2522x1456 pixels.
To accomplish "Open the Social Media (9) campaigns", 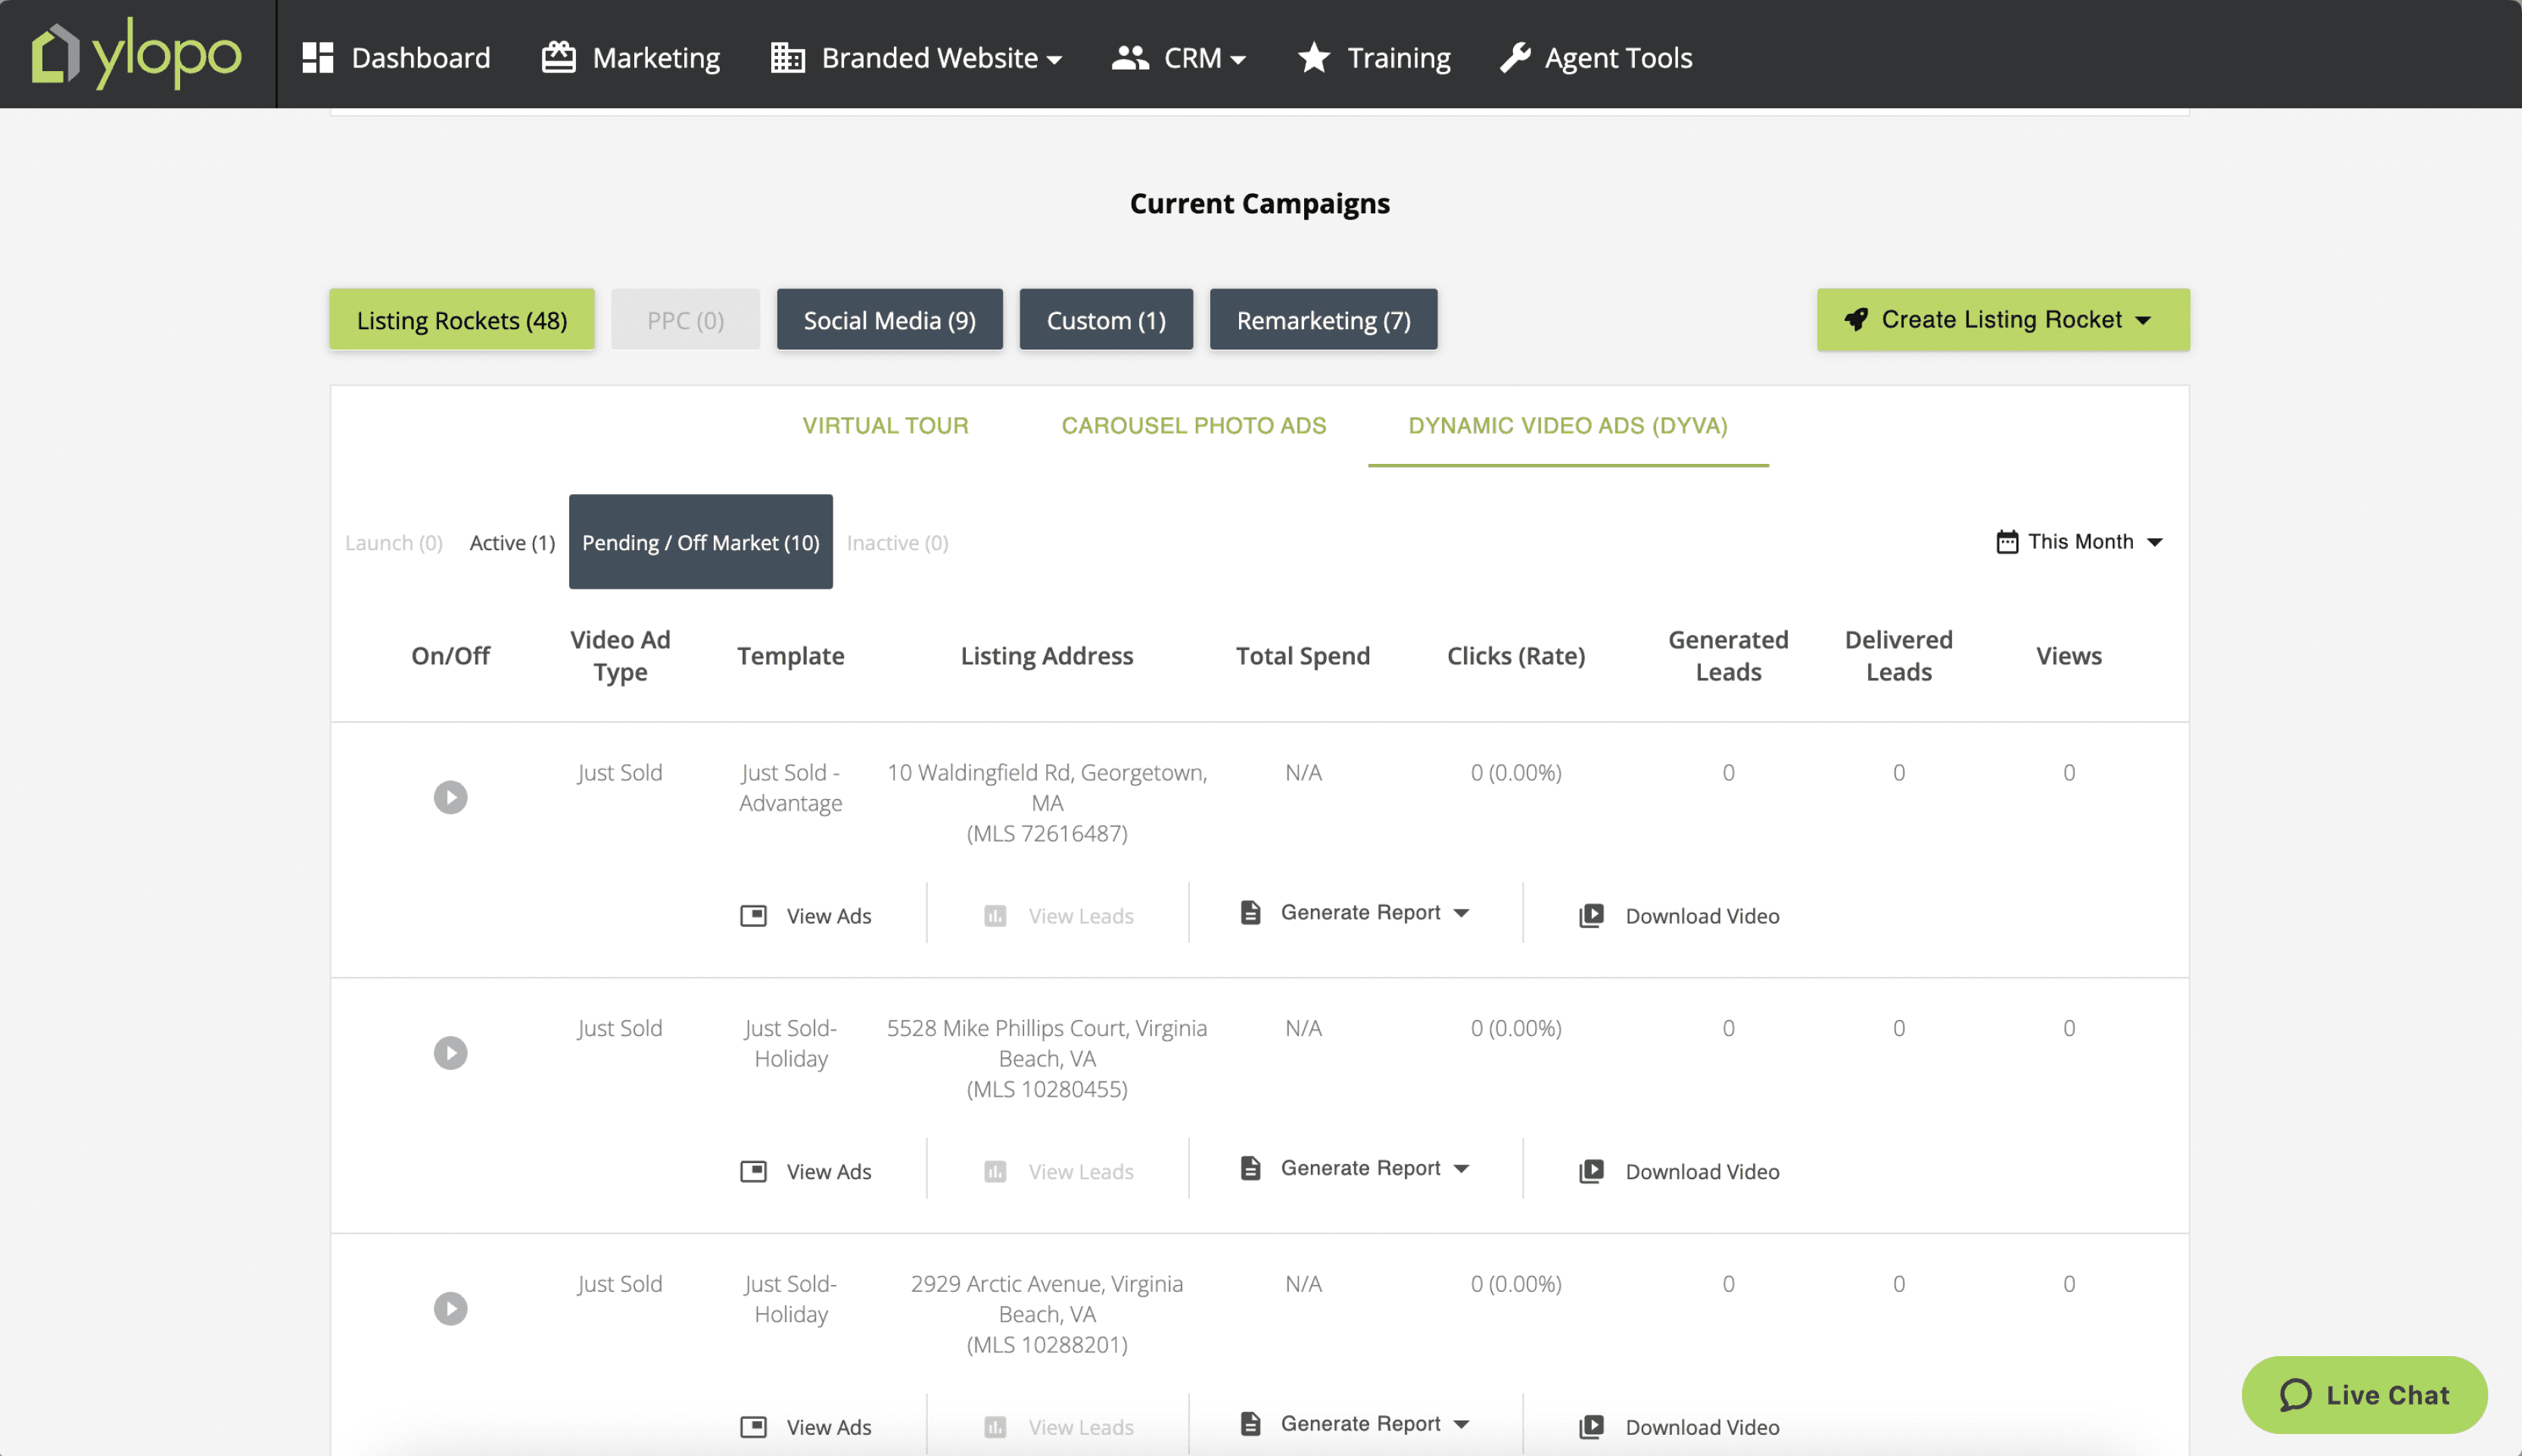I will click(889, 320).
